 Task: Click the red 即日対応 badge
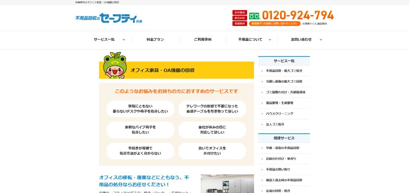point(240,18)
